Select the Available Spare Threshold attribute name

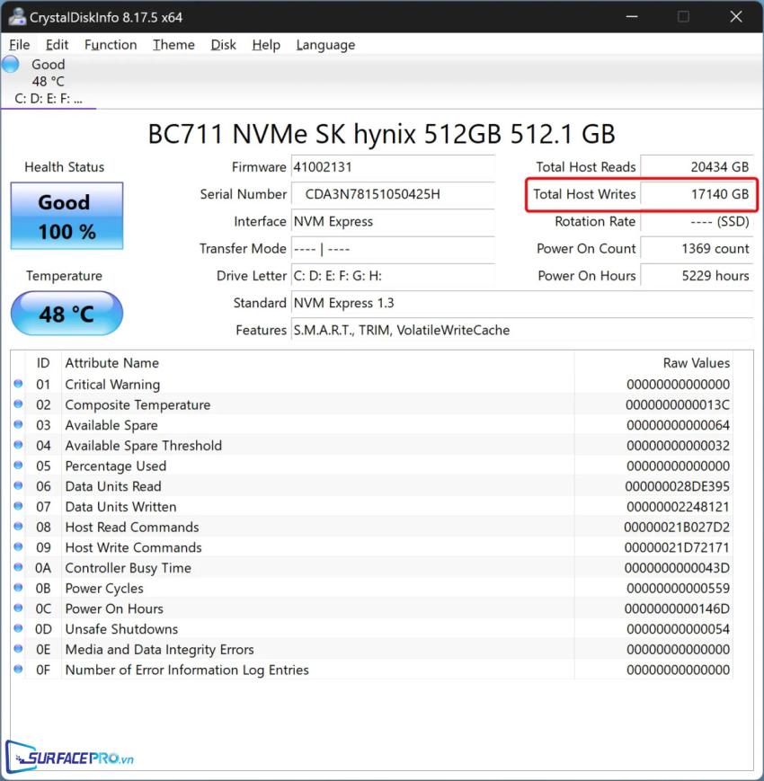[x=144, y=446]
